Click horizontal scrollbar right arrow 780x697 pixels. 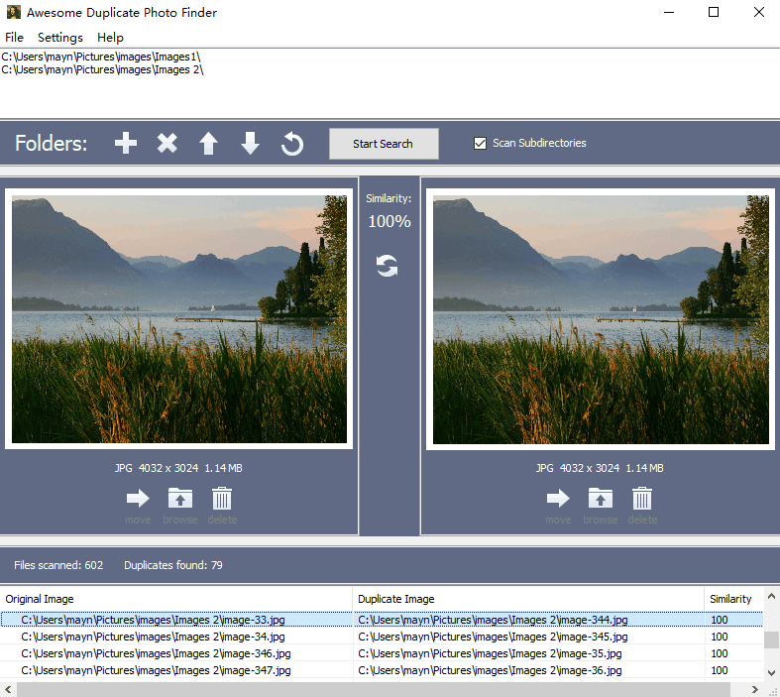click(755, 689)
